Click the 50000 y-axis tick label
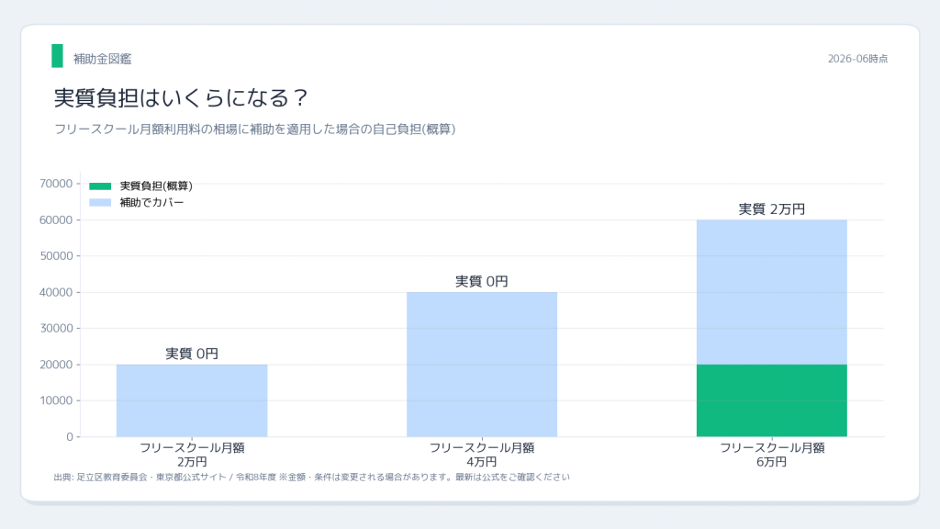 pos(56,256)
